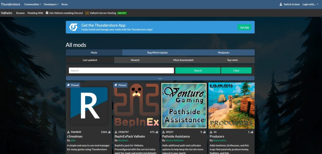Open the Developers dropdown menu
Screen dimensions: 322x154
pos(51,4)
